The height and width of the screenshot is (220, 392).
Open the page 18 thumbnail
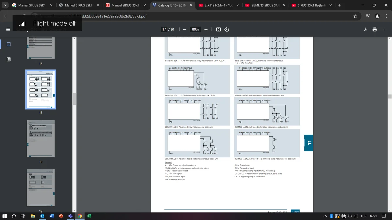41,139
